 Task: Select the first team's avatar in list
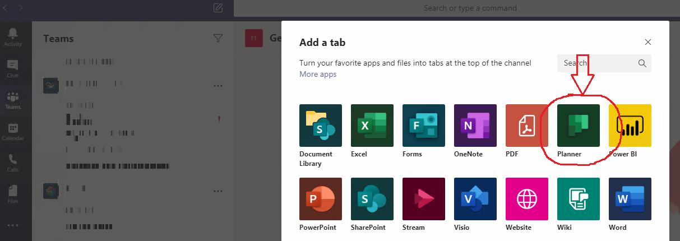click(51, 86)
